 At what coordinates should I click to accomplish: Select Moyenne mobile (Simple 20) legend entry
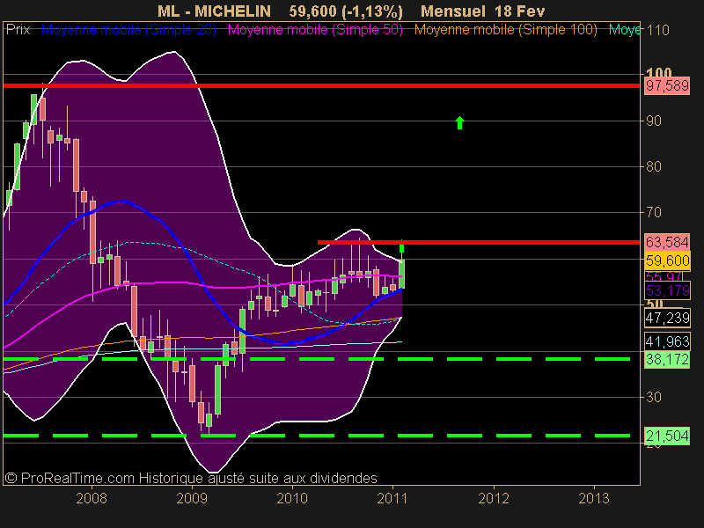[128, 30]
